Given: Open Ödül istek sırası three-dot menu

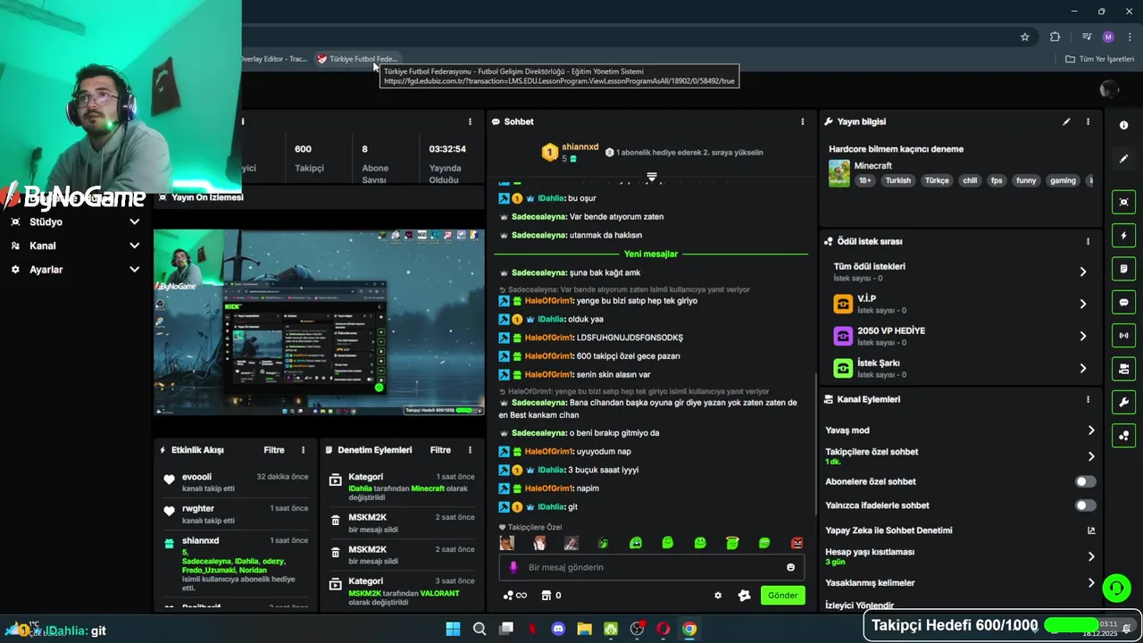Looking at the screenshot, I should click(1088, 241).
